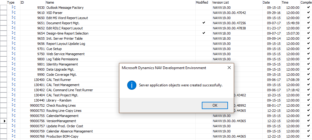
Task: Click Compiled checkmark for Web Service Management
Action: (308, 54)
